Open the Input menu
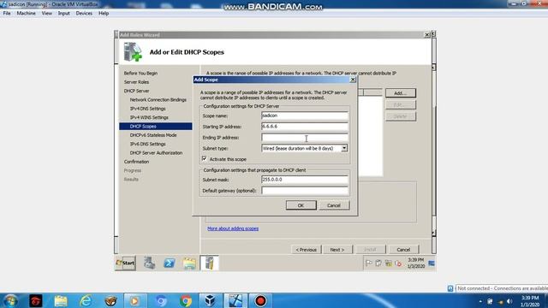 [x=63, y=14]
